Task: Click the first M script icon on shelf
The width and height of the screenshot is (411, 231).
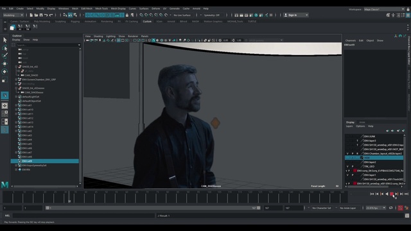Action: 20,27
